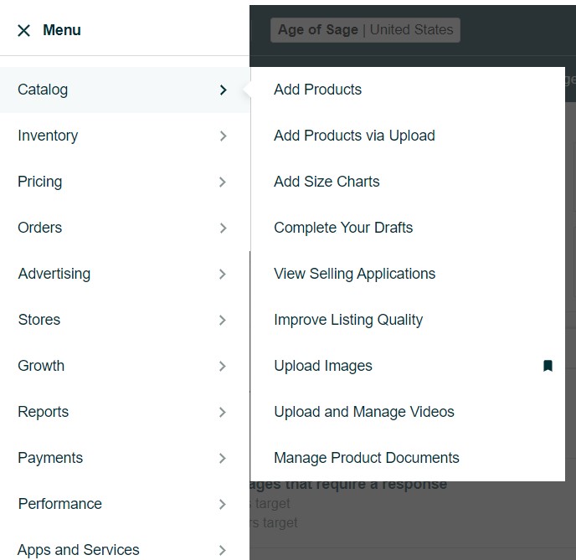Select Add Products in the submenu

(x=408, y=90)
